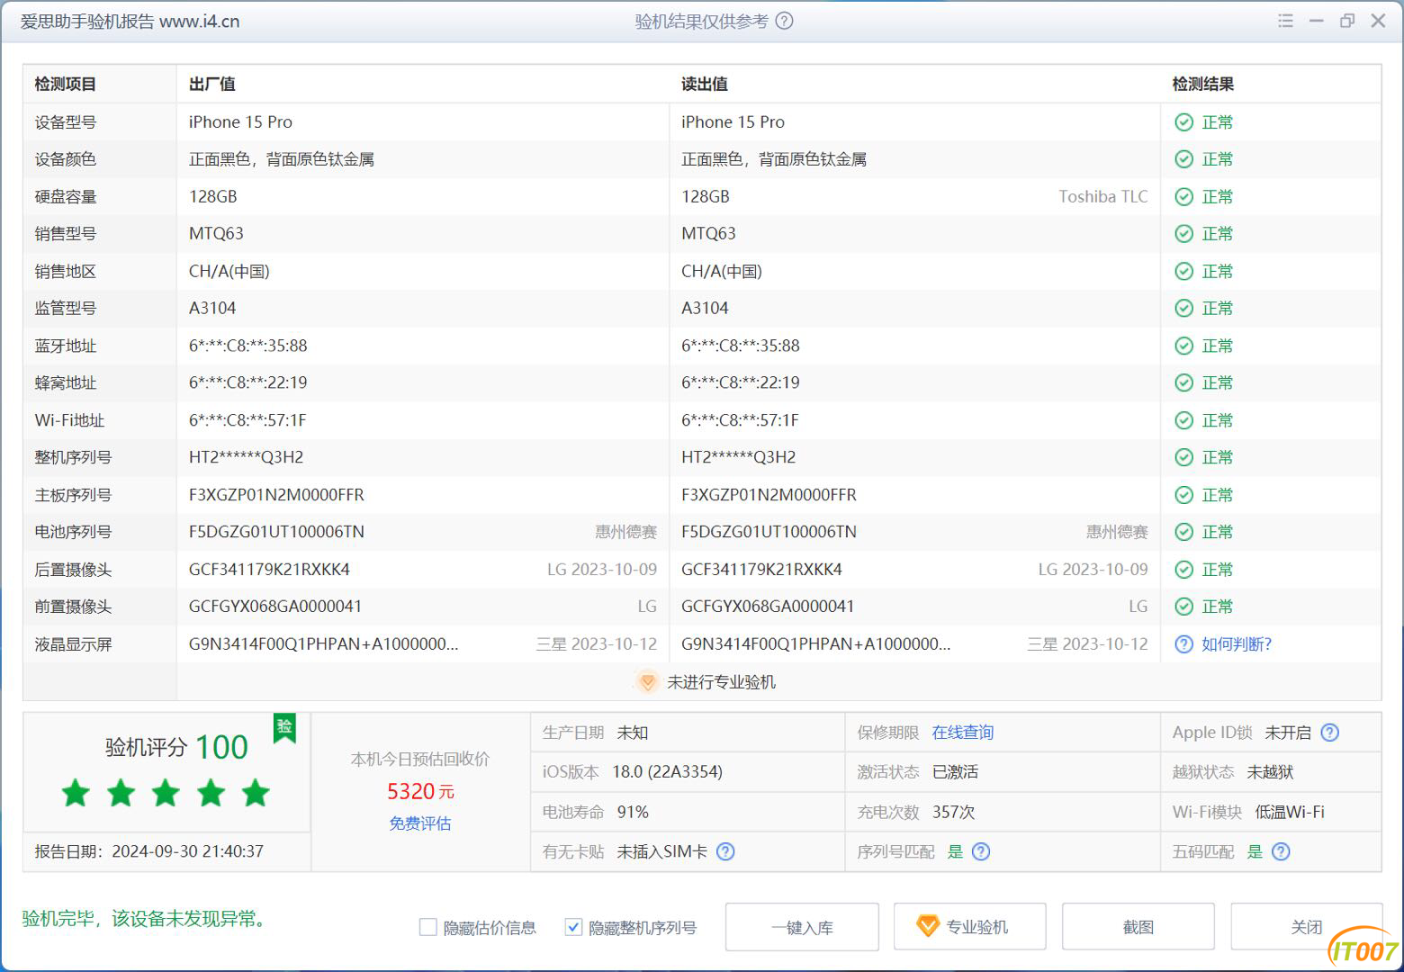1404x972 pixels.
Task: Click the normal check icon in 销售地区 row
Action: pos(1184,272)
